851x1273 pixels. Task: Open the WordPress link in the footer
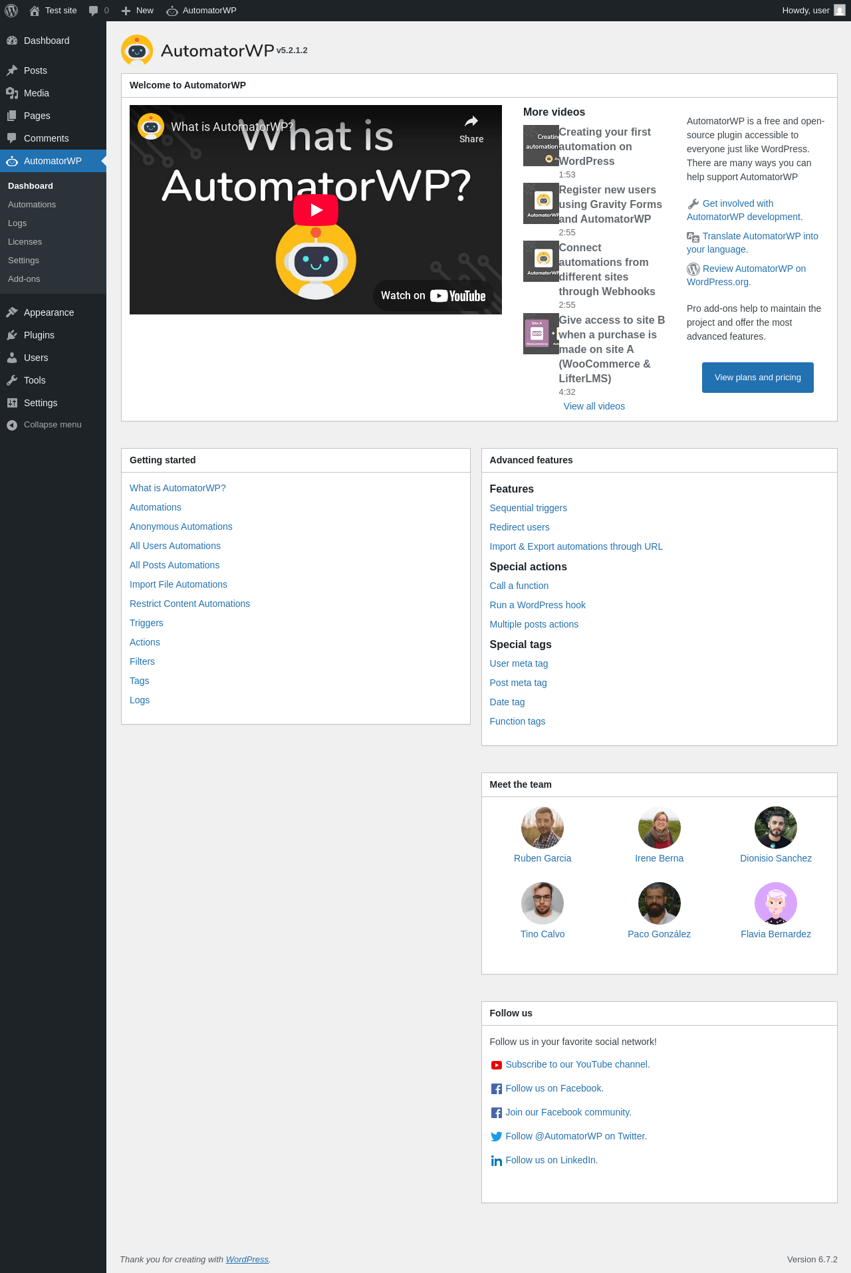click(x=247, y=1260)
